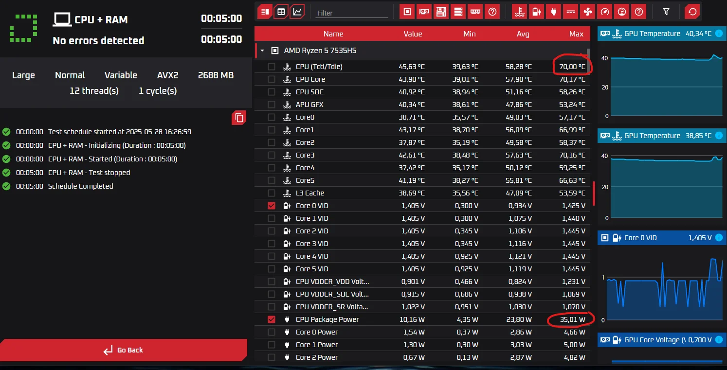Image resolution: width=727 pixels, height=370 pixels.
Task: Copy the test log with the copy icon
Action: click(239, 118)
